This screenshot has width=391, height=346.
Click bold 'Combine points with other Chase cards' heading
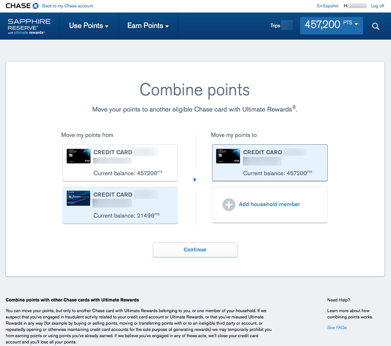72,300
